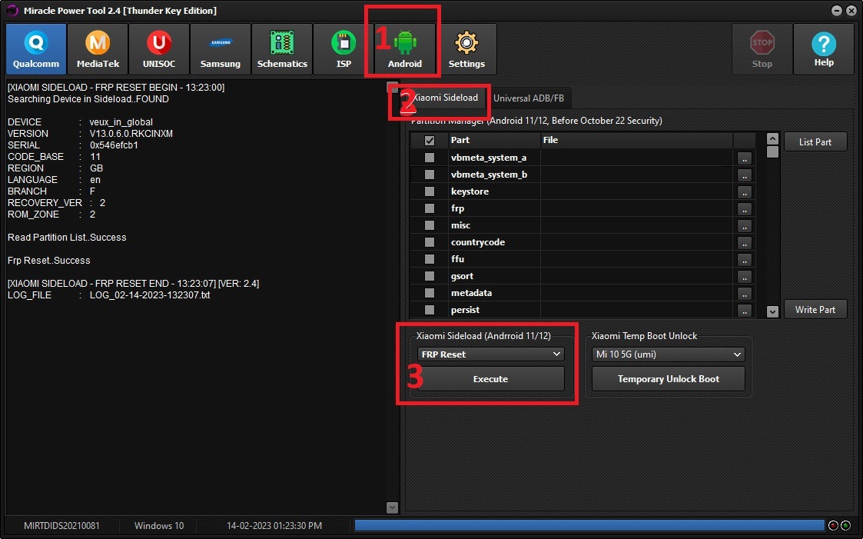Toggle the select-all partitions checkbox
The image size is (863, 539).
430,141
